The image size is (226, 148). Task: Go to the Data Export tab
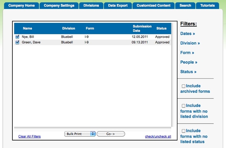coord(117,5)
